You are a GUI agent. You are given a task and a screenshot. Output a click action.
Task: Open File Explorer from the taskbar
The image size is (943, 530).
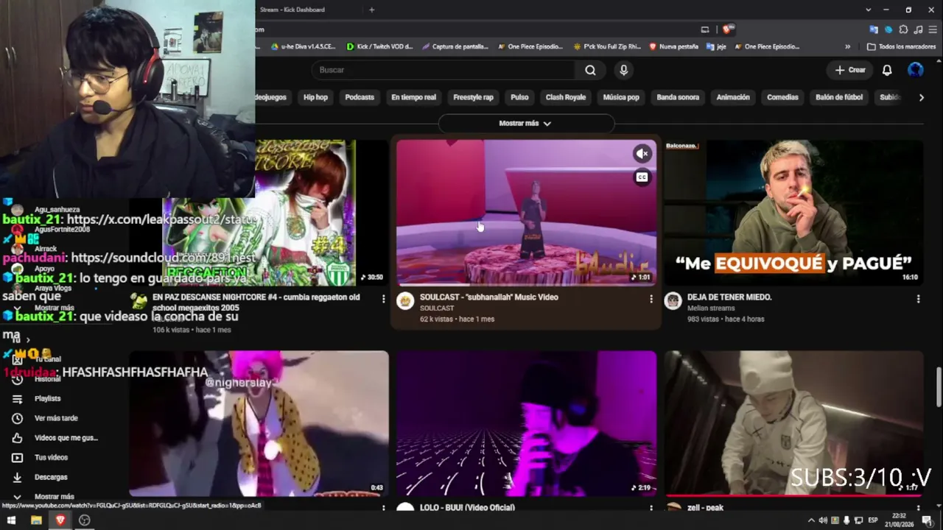click(36, 520)
